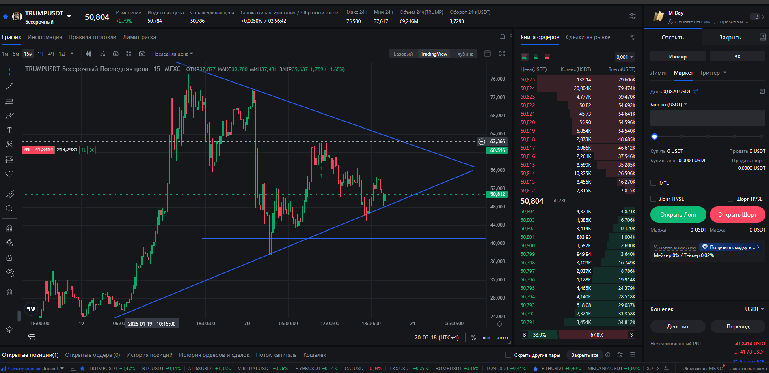The image size is (769, 373).
Task: Hide all drawings with the eye icon
Action: [9, 272]
